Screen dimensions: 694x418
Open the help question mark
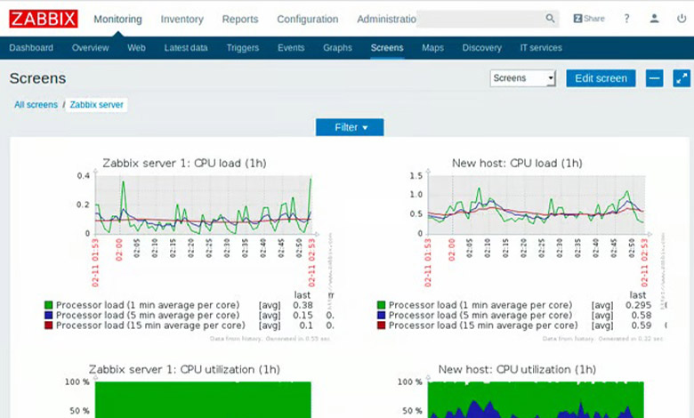(x=626, y=19)
